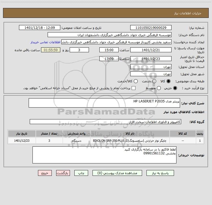Click the ایجاد کننده درخواست field

click(116, 42)
